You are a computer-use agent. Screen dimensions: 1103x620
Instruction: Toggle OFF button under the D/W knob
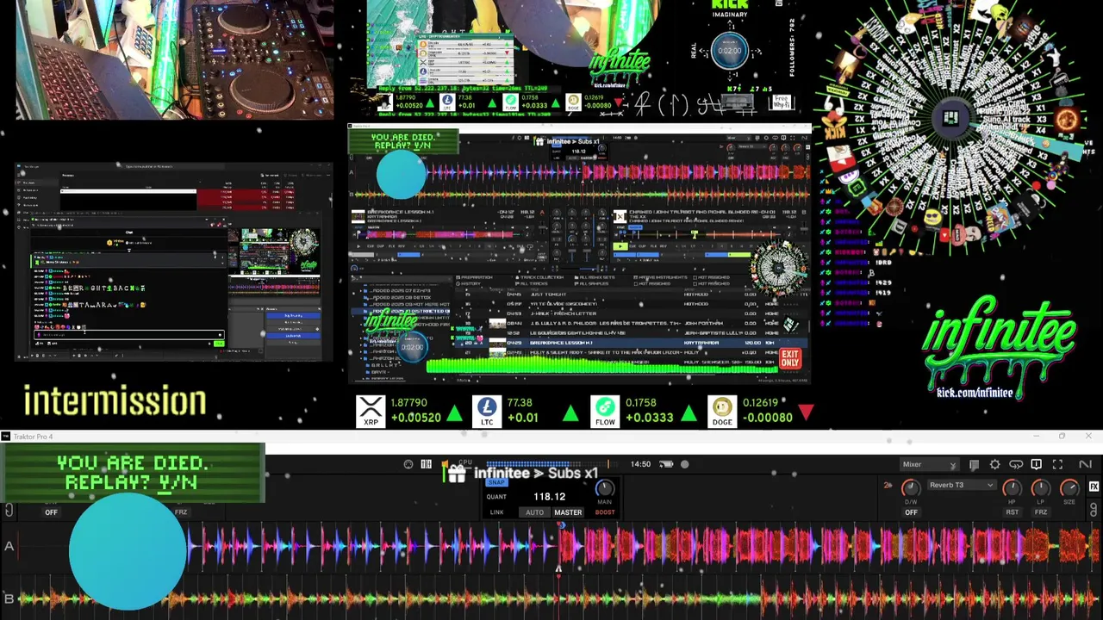tap(911, 512)
